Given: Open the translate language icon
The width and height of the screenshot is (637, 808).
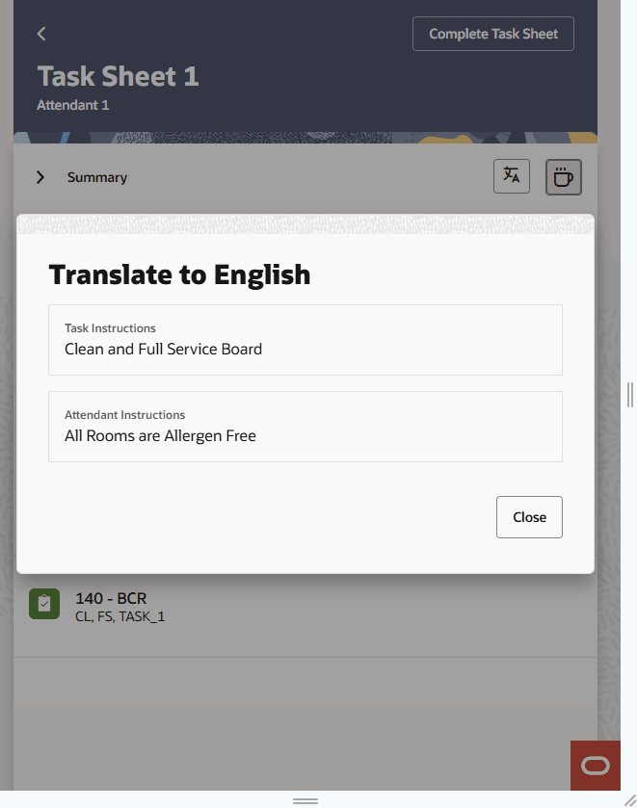Looking at the screenshot, I should [512, 176].
